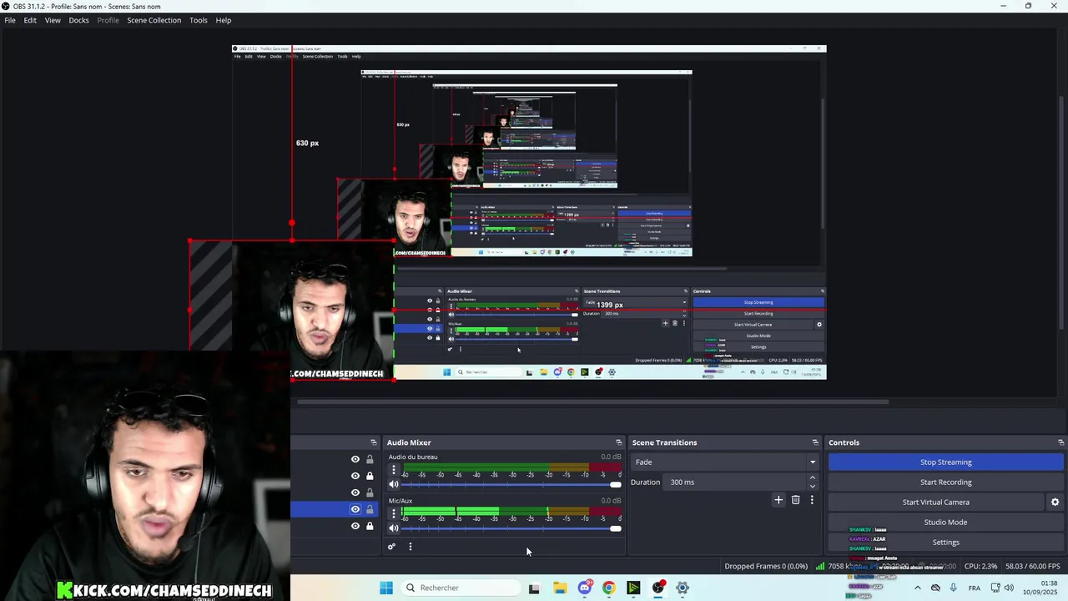Image resolution: width=1068 pixels, height=601 pixels.
Task: Open Advanced Audio Properties gears icon
Action: (x=391, y=547)
